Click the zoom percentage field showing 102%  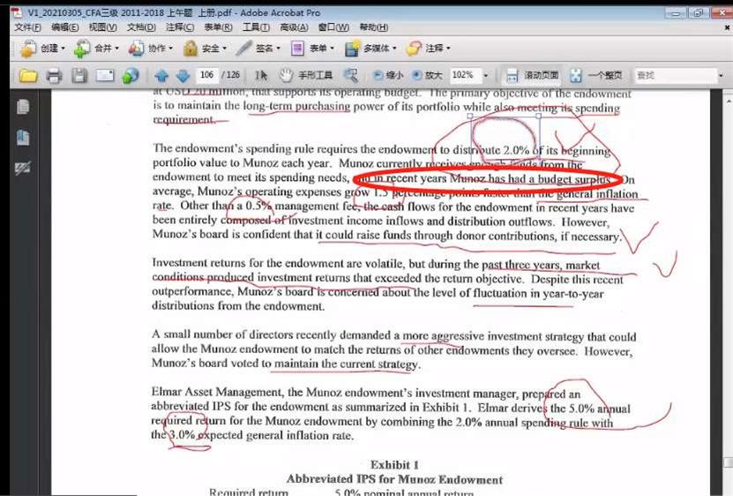(x=464, y=75)
